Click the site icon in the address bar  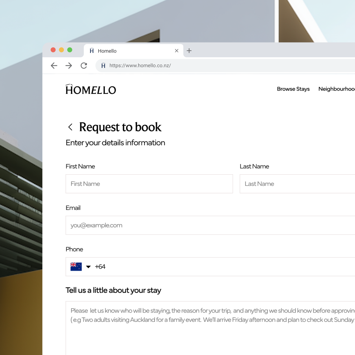point(103,65)
